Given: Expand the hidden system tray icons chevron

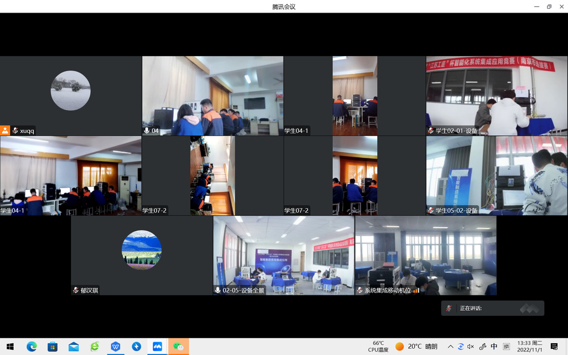Looking at the screenshot, I should click(x=450, y=346).
